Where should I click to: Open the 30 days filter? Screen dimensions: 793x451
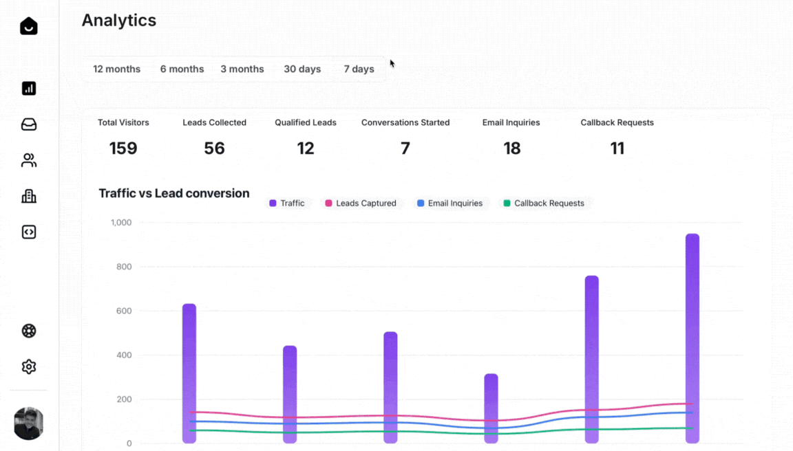302,69
